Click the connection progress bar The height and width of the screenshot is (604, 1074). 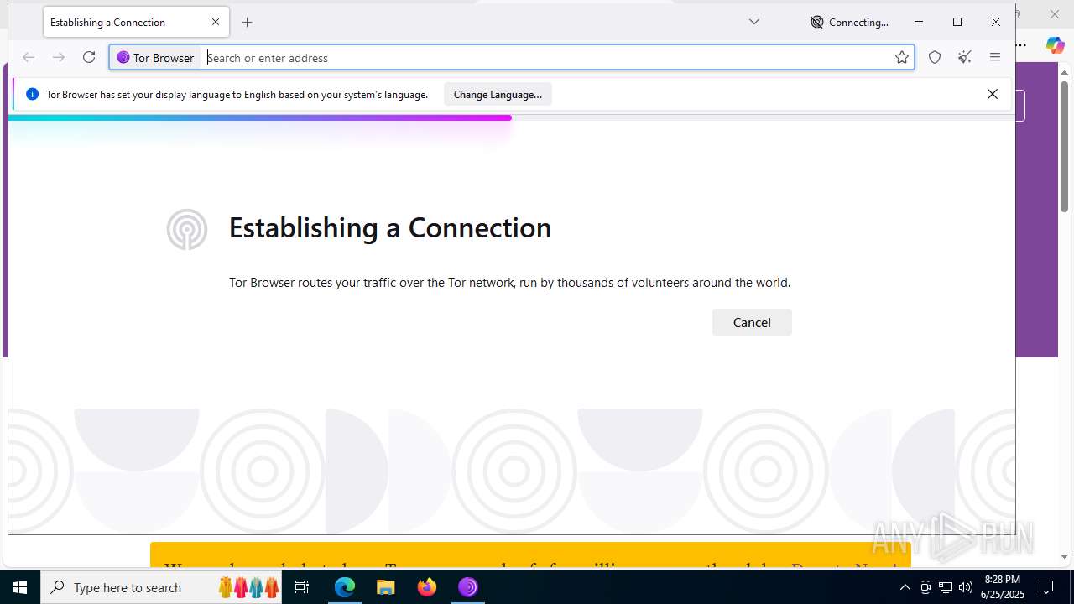512,118
